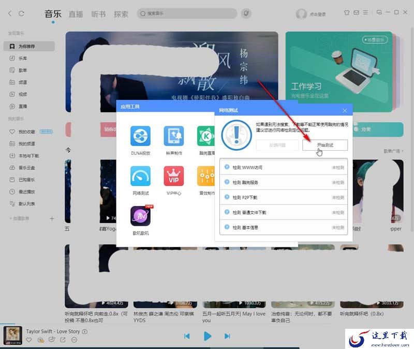Open the green 酷狗直播 K icon

pos(205,136)
